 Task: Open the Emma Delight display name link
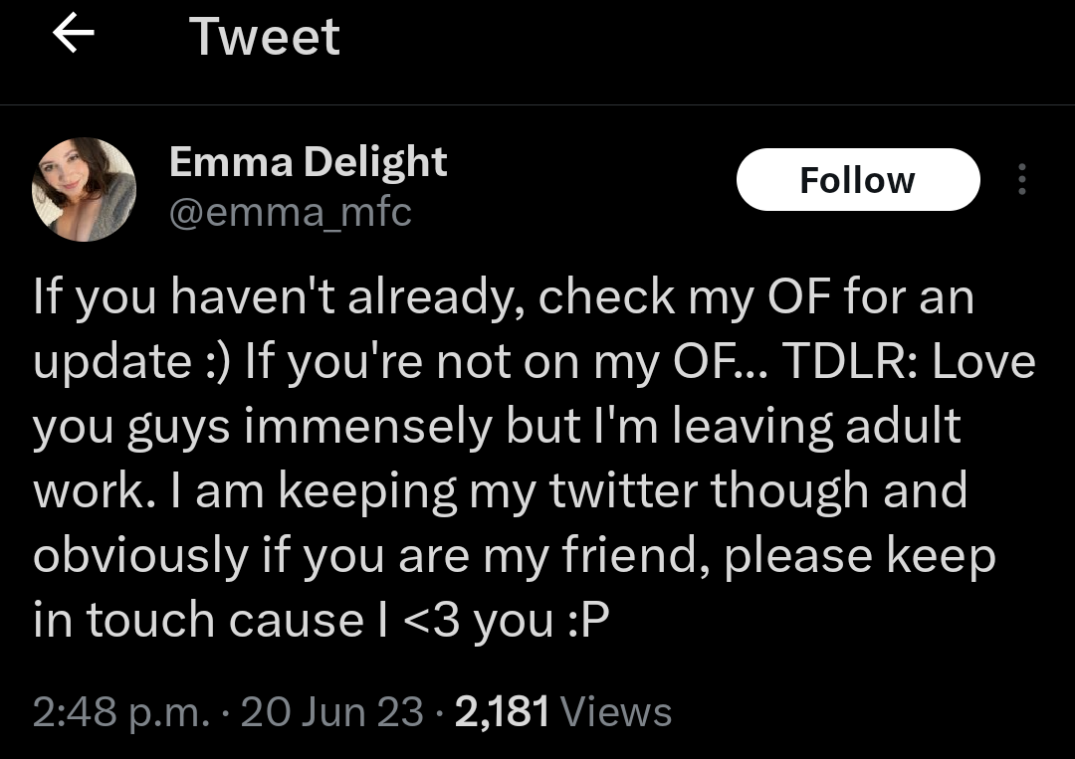308,161
